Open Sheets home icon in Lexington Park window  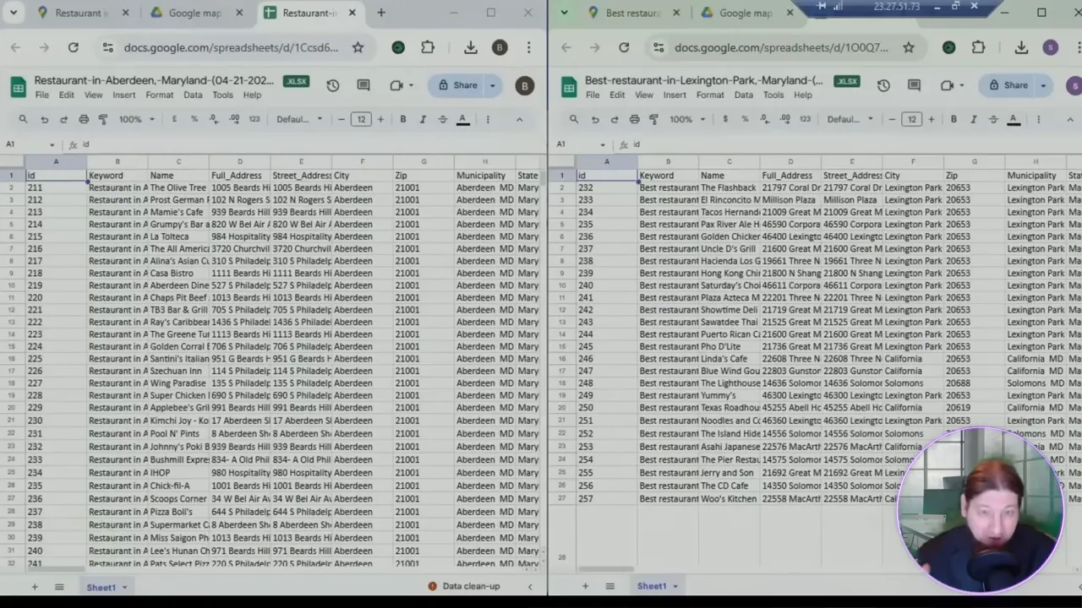[569, 86]
